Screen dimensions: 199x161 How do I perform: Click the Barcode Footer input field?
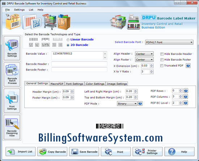click(79, 70)
